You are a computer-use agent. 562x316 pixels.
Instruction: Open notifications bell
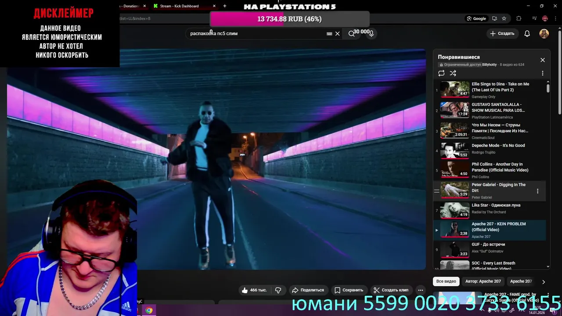[x=527, y=33]
